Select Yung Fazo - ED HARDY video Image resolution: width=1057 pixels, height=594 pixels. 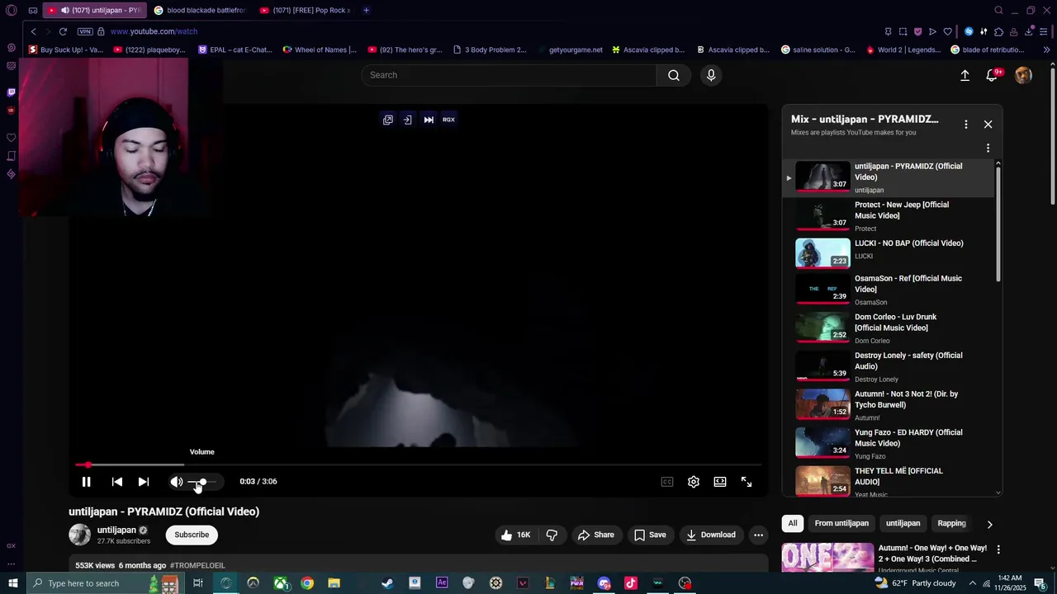tap(888, 444)
